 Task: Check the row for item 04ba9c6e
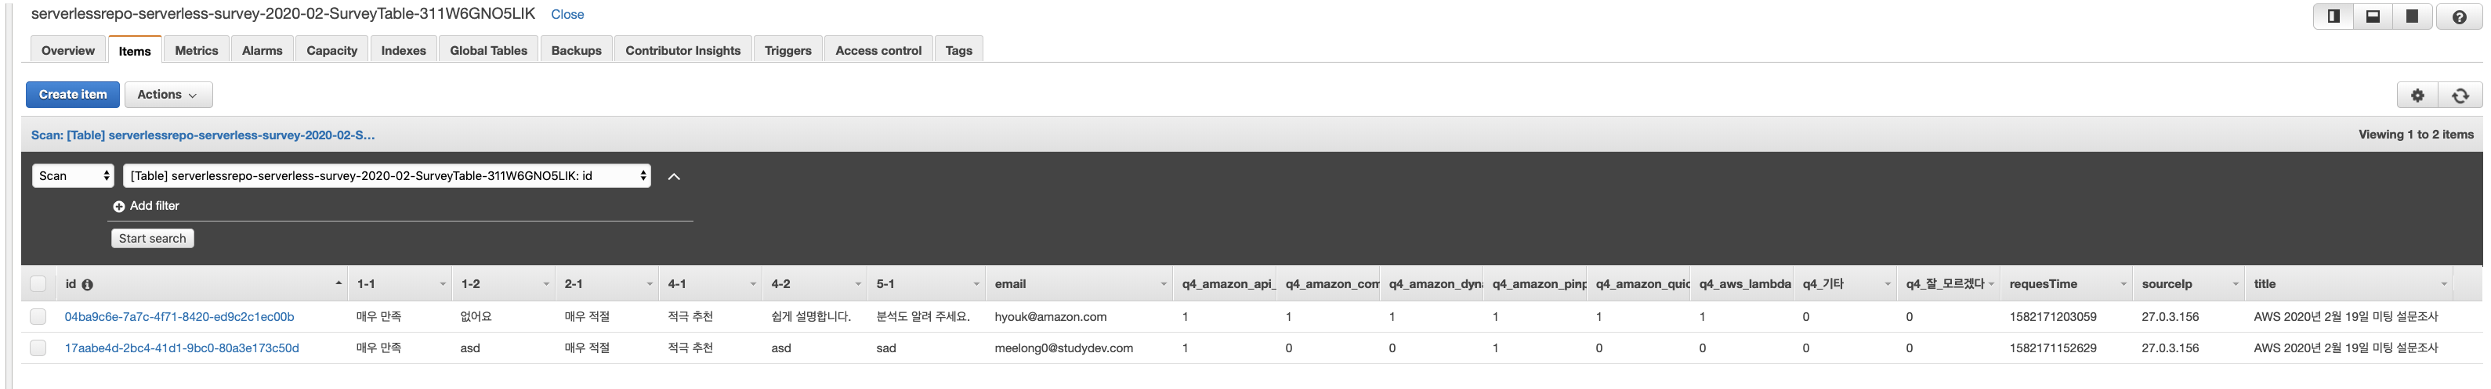[x=38, y=317]
